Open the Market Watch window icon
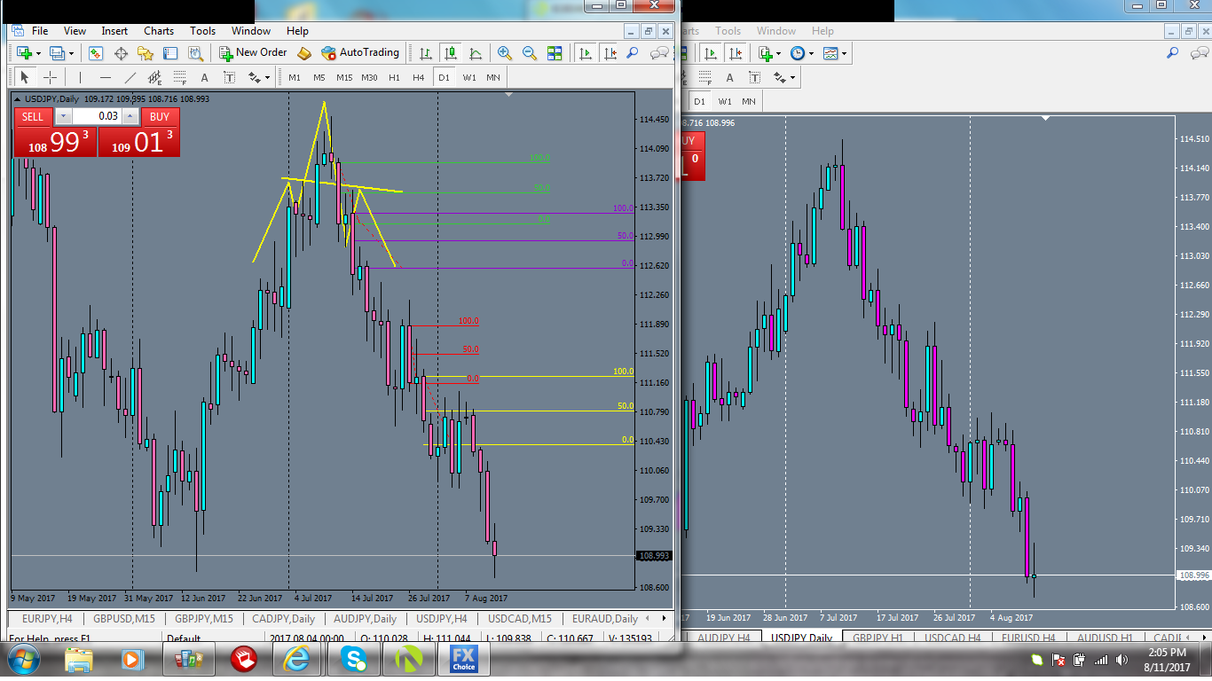 tap(96, 53)
